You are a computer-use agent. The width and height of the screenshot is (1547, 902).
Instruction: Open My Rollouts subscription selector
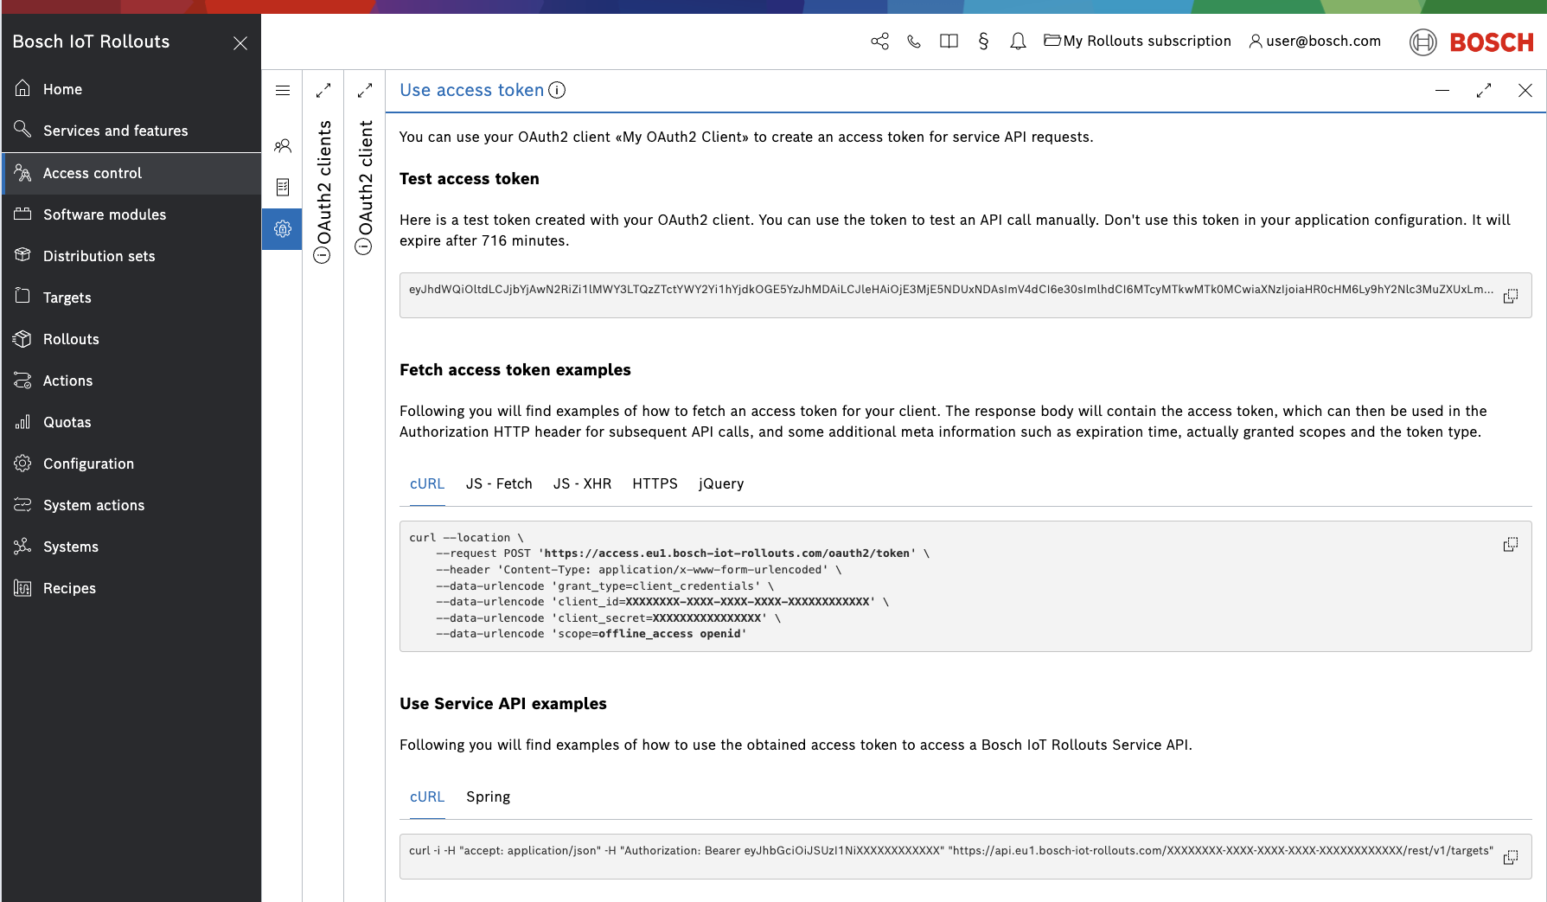1137,42
